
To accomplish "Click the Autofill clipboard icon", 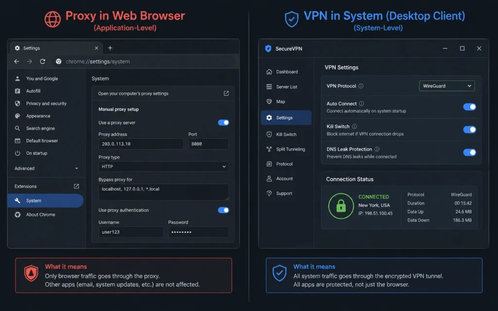I will 18,91.
